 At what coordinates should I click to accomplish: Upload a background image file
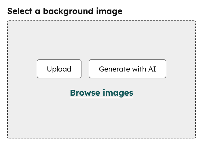coord(59,69)
